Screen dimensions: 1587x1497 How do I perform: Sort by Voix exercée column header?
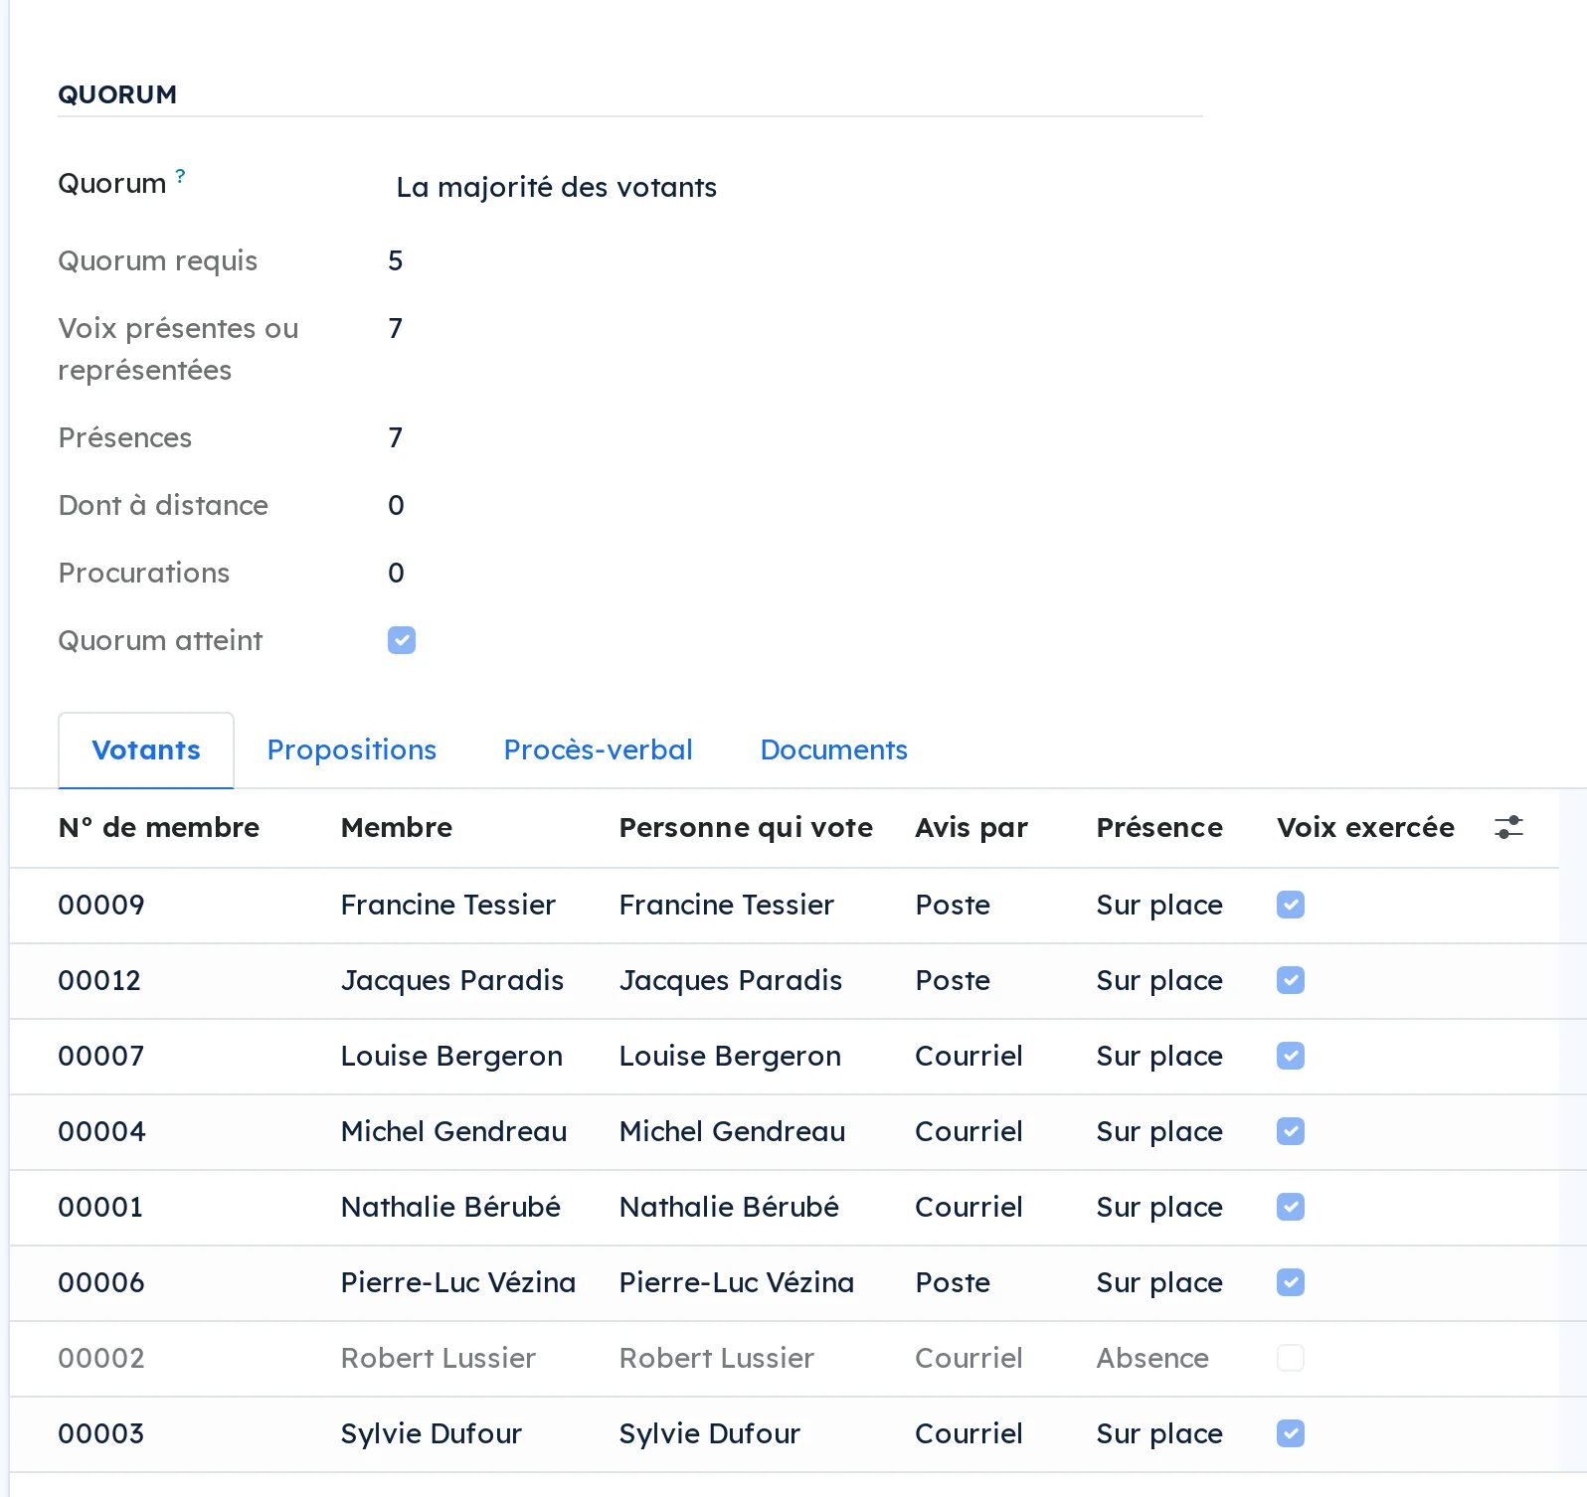1365,827
